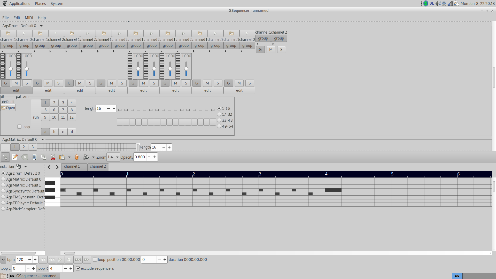Click the paste clipboard icon
Screen dimensions: 496x279
62,157
